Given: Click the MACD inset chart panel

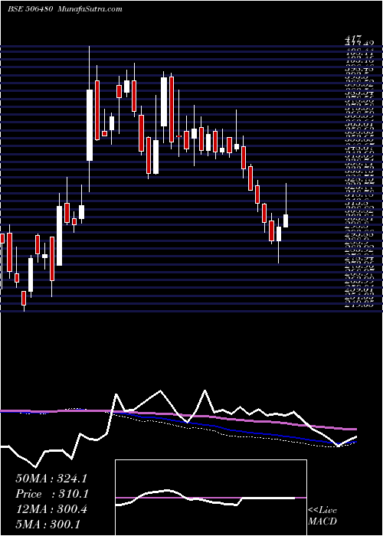Looking at the screenshot, I should tap(211, 498).
